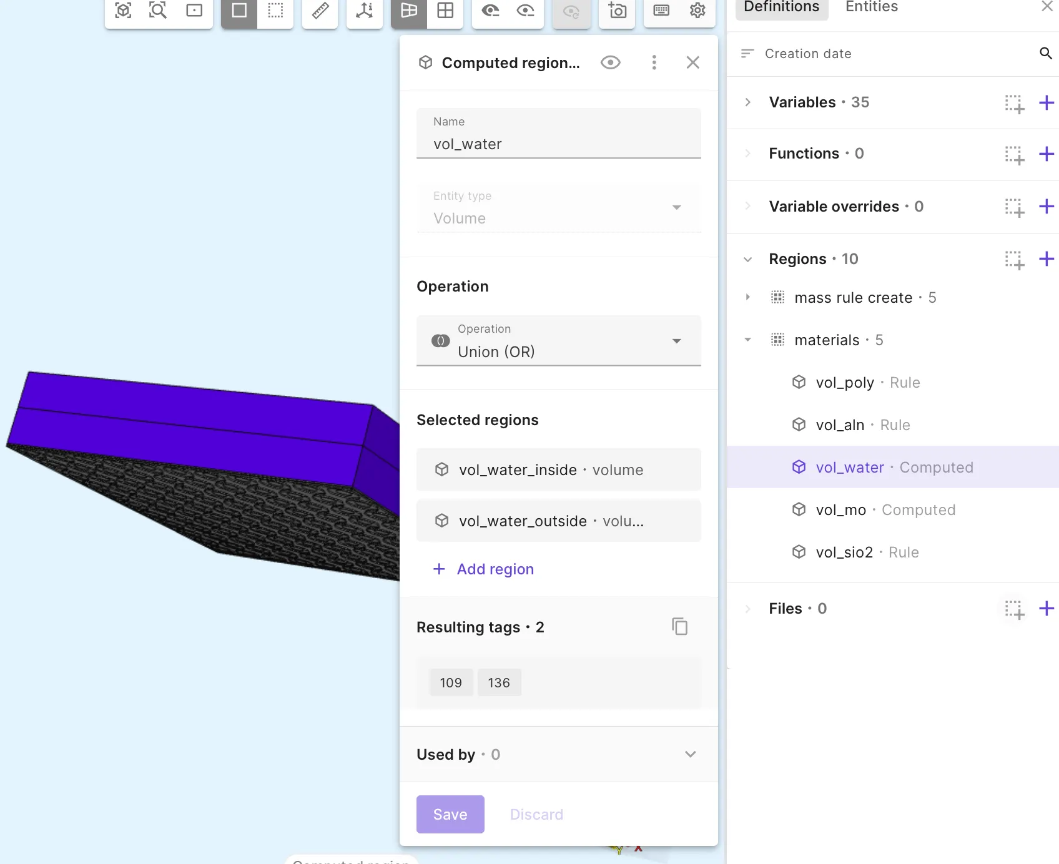Expand the Variables section
The image size is (1059, 864).
(x=747, y=102)
